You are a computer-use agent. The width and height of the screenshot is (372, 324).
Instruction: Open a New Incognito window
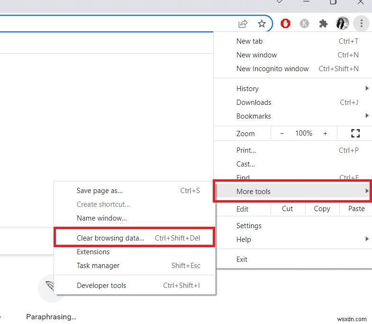click(293, 69)
